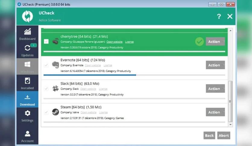Click the Steam version and Games category line
This screenshot has width=252, height=146.
pos(92,118)
